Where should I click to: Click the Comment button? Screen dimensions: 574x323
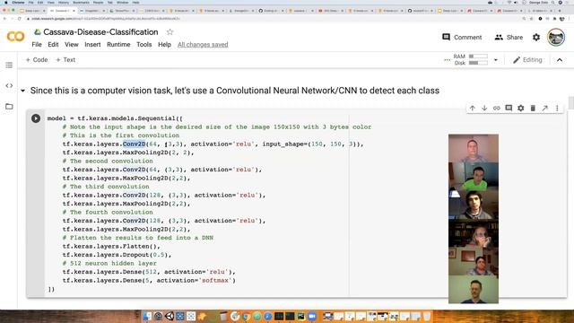[462, 38]
